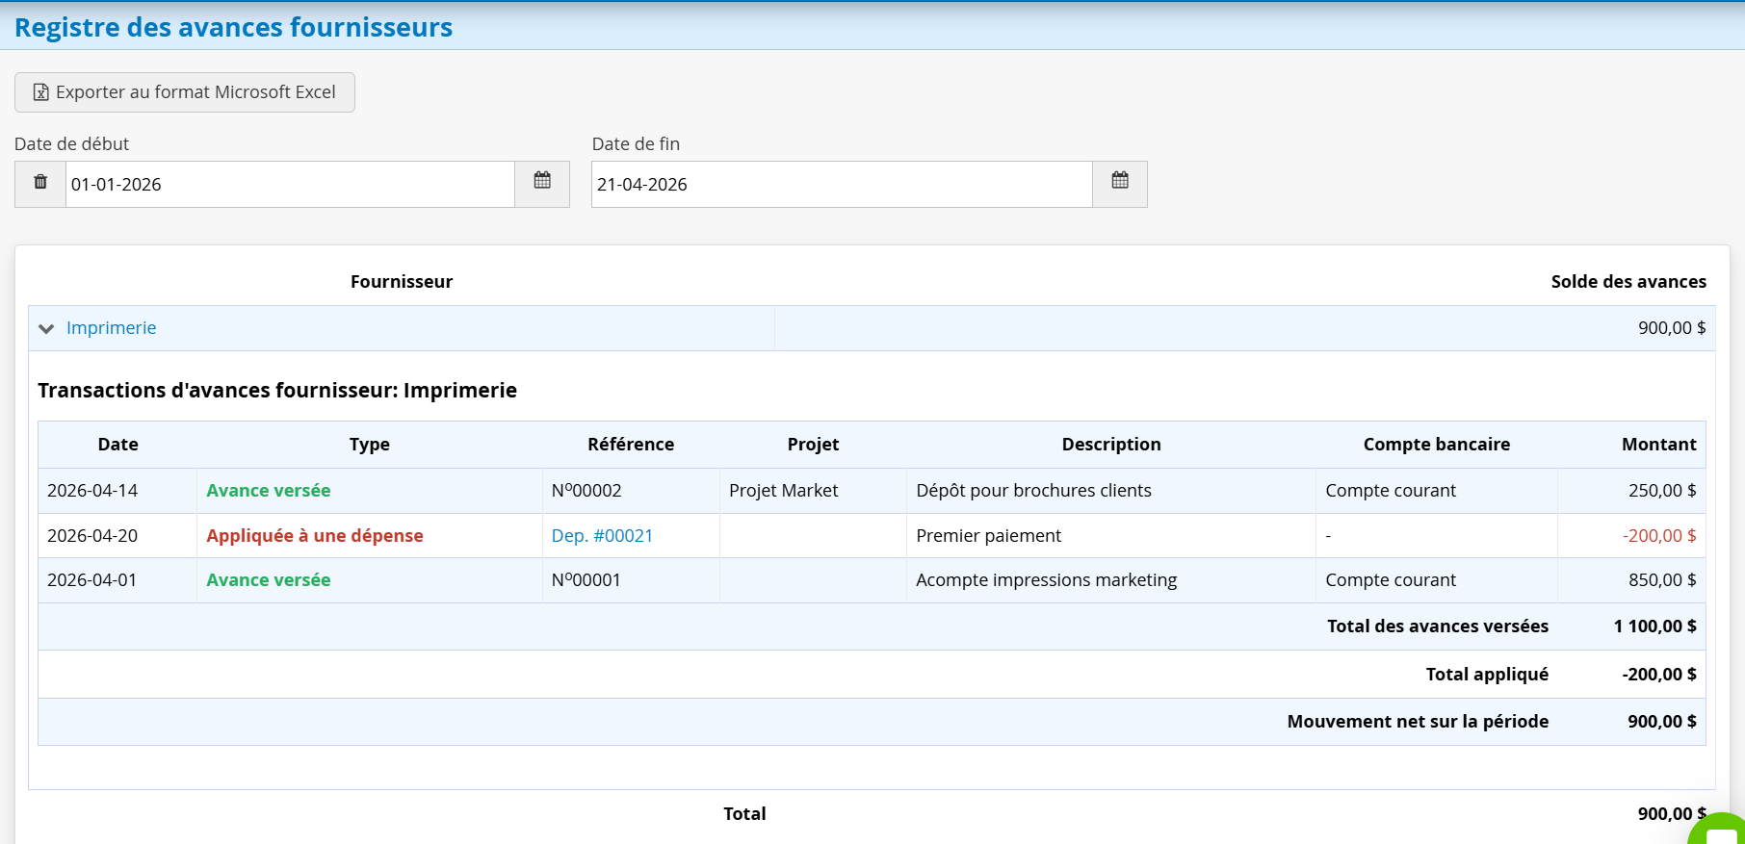Select reference N°00002 cell
Image resolution: width=1745 pixels, height=844 pixels.
point(586,491)
